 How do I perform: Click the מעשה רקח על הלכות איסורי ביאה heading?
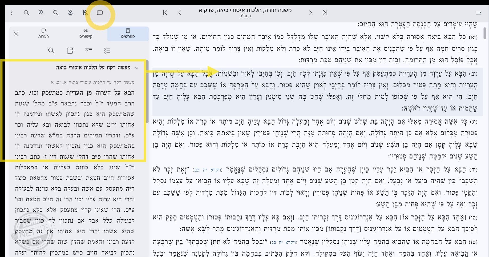click(x=93, y=68)
